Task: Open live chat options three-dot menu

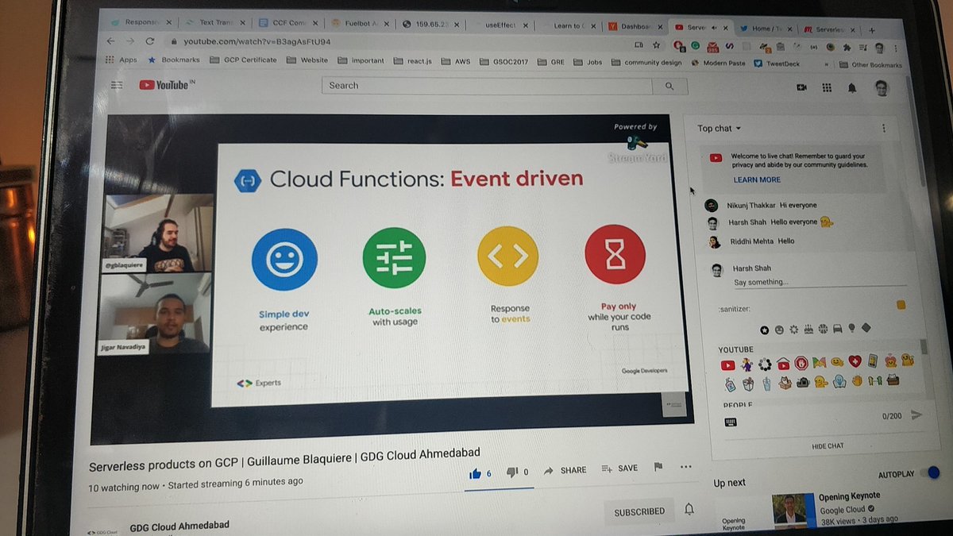Action: (x=883, y=129)
